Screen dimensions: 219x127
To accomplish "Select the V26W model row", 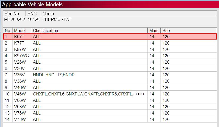I will point(110,62).
